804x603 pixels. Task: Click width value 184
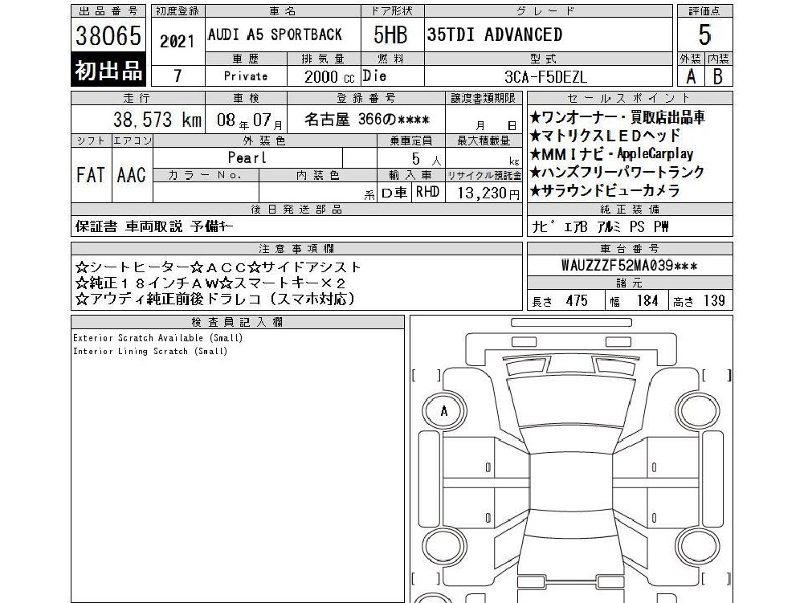(647, 300)
